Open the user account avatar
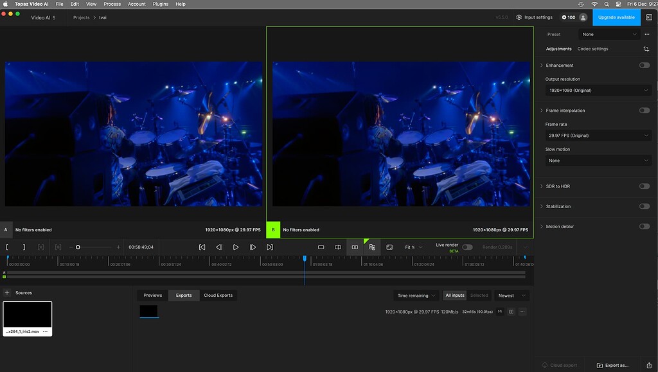This screenshot has width=658, height=372. coord(583,17)
